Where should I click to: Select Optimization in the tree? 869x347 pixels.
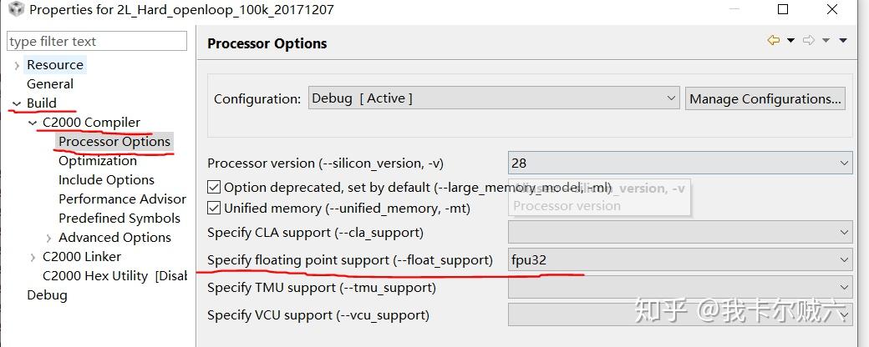pyautogui.click(x=97, y=161)
